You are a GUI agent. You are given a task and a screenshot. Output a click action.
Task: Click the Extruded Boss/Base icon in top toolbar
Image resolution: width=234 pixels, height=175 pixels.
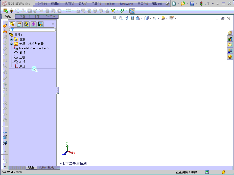(x=6, y=11)
